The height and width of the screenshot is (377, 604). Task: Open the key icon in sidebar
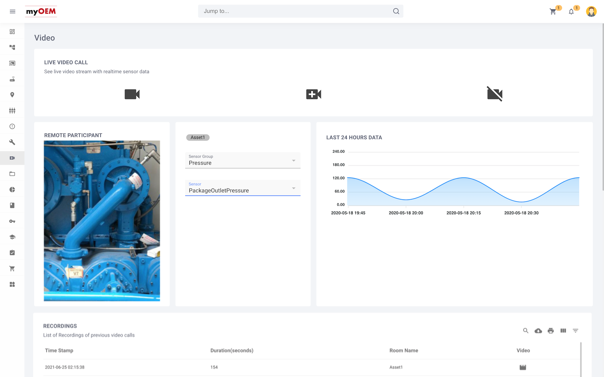point(12,221)
